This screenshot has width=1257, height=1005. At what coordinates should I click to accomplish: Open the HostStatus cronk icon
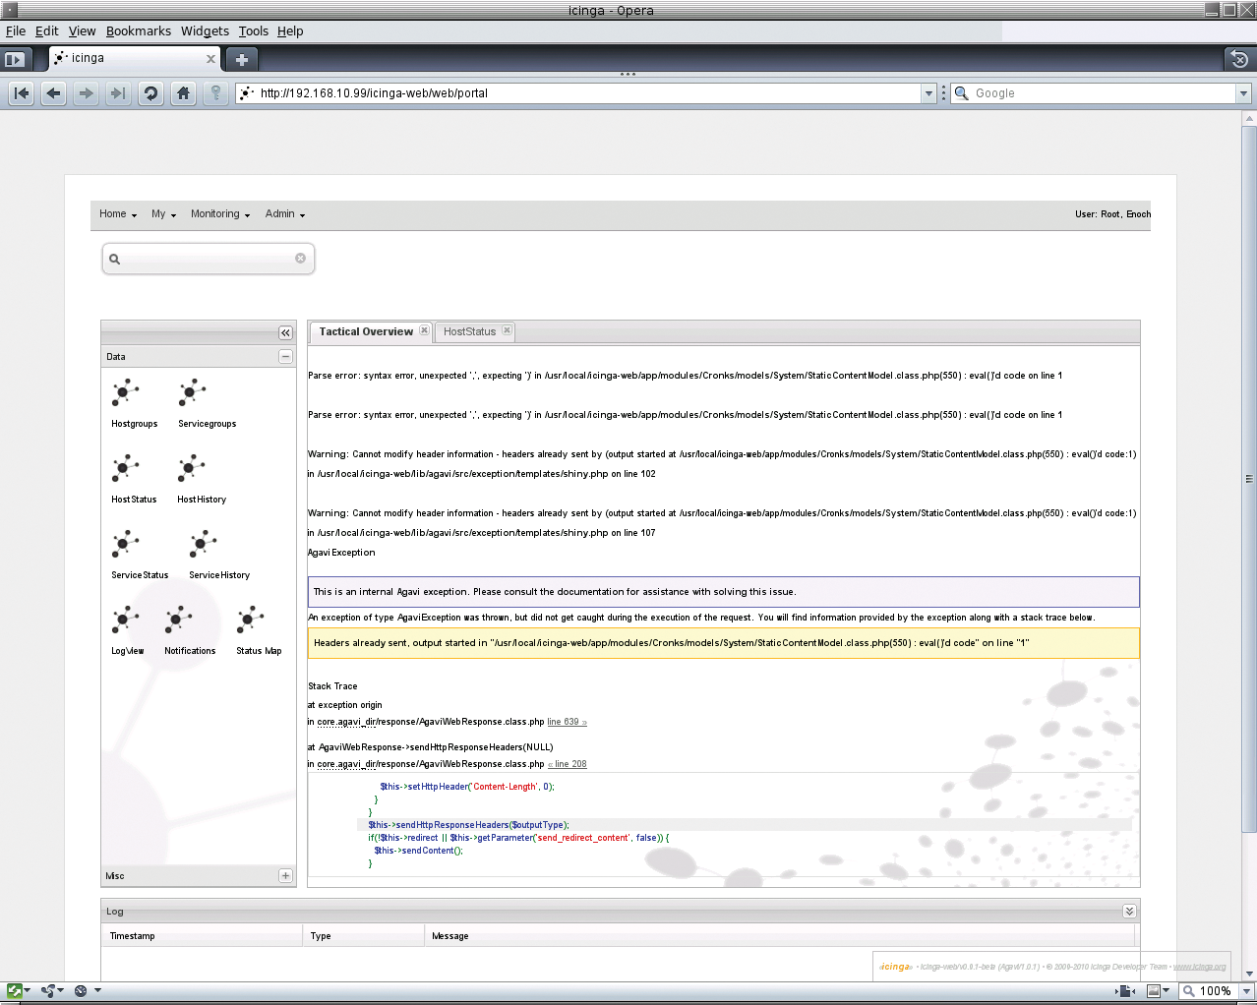coord(125,468)
